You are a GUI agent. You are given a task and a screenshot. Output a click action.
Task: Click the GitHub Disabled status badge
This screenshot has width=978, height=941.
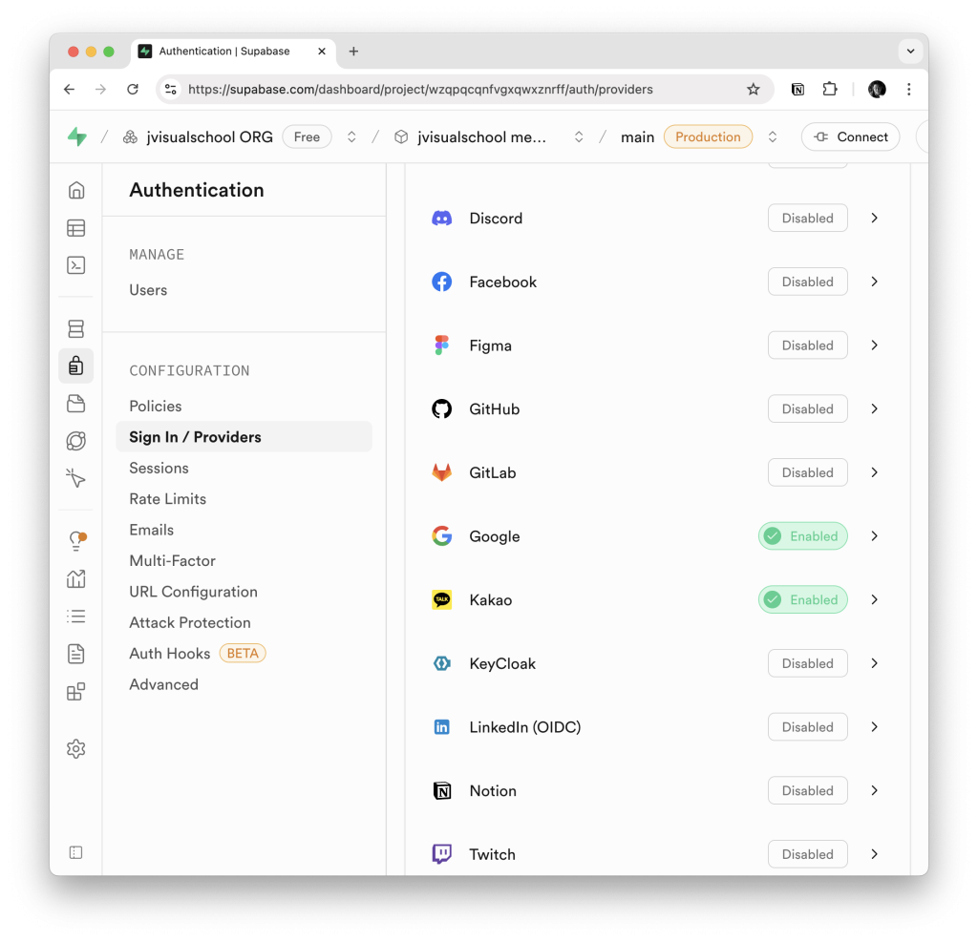pos(808,408)
